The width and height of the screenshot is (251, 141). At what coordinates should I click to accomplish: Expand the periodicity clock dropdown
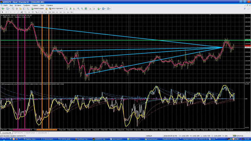105,9
